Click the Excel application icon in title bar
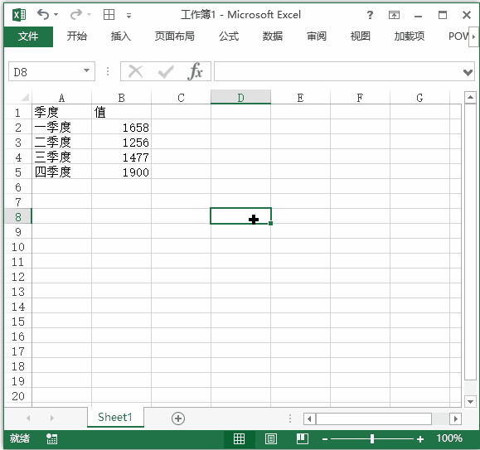The height and width of the screenshot is (450, 480). (19, 15)
